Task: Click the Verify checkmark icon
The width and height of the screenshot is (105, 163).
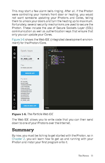Action: [x=15, y=54]
